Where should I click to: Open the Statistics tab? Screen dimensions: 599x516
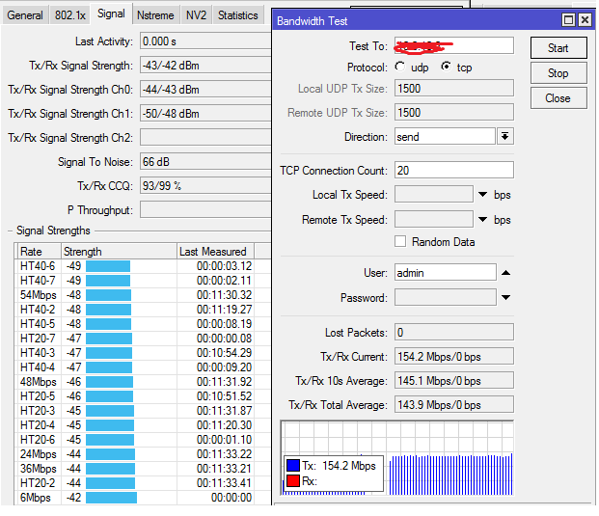pyautogui.click(x=237, y=15)
